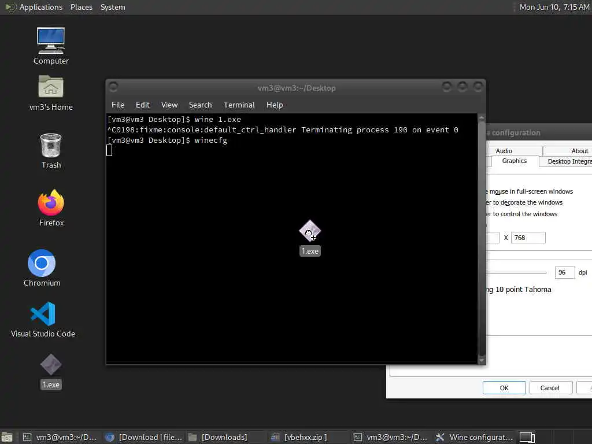592x444 pixels.
Task: Open the terminal File menu
Action: point(118,105)
